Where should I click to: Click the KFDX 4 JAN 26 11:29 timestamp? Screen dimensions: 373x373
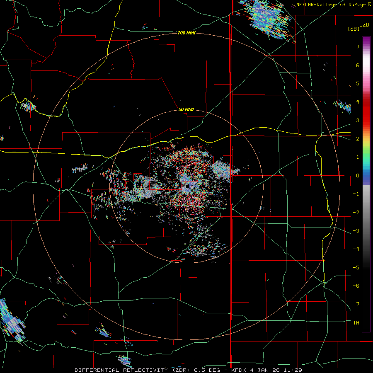(x=266, y=370)
